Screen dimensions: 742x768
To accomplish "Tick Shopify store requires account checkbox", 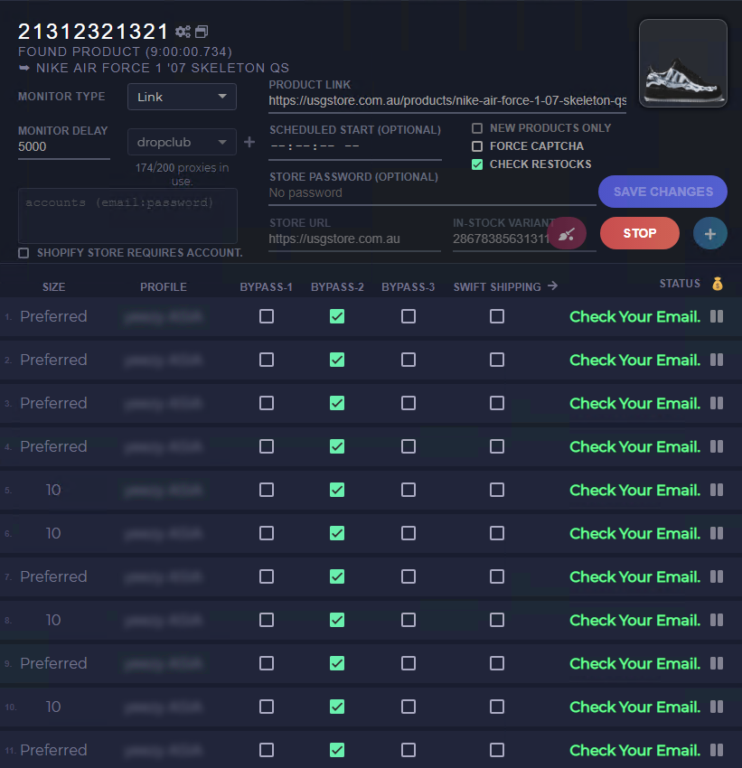I will [x=23, y=253].
